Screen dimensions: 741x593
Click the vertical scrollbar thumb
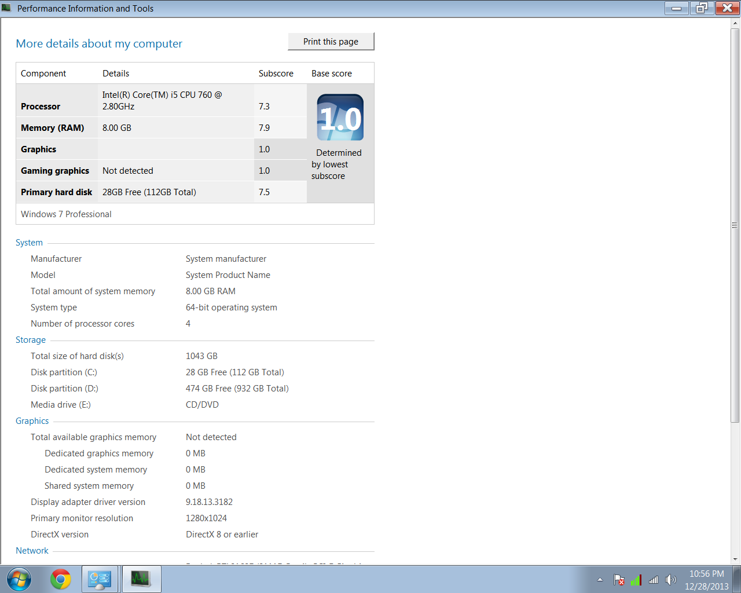[735, 225]
